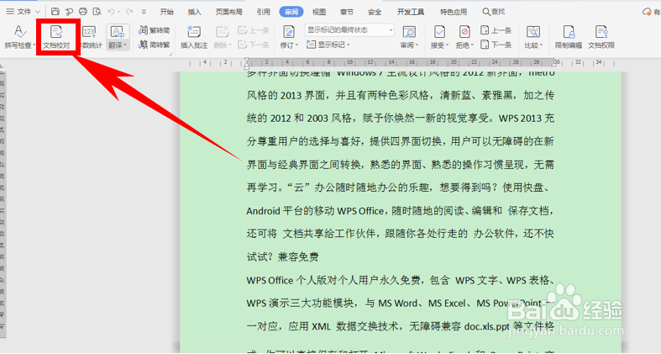This screenshot has width=661, height=354.
Task: Click the line '试试？兼容免费'
Action: coord(282,256)
